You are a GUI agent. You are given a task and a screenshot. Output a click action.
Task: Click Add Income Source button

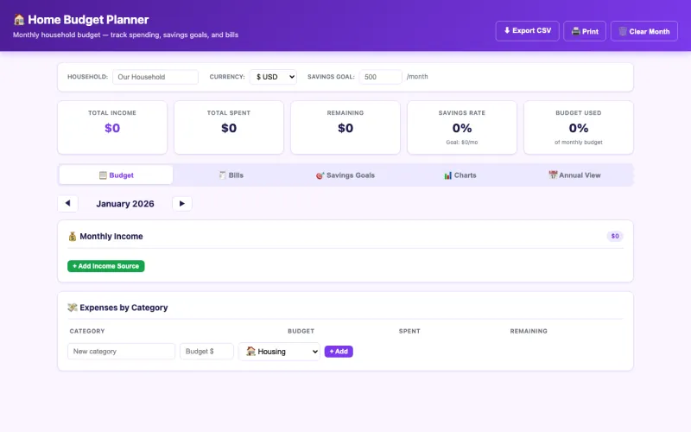point(106,266)
